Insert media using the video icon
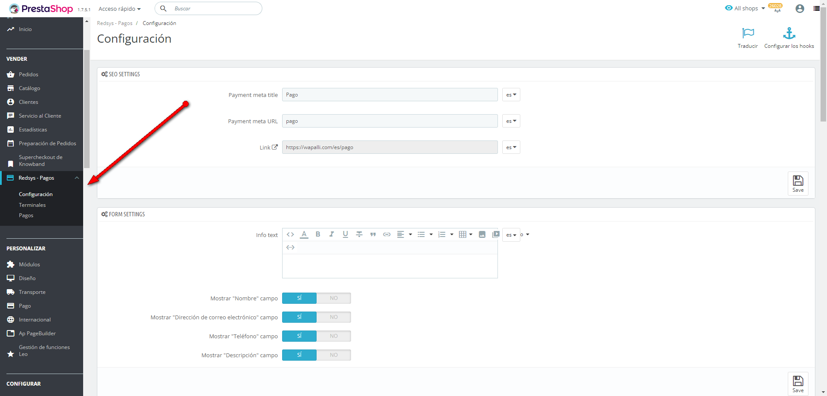827x396 pixels. pyautogui.click(x=496, y=234)
